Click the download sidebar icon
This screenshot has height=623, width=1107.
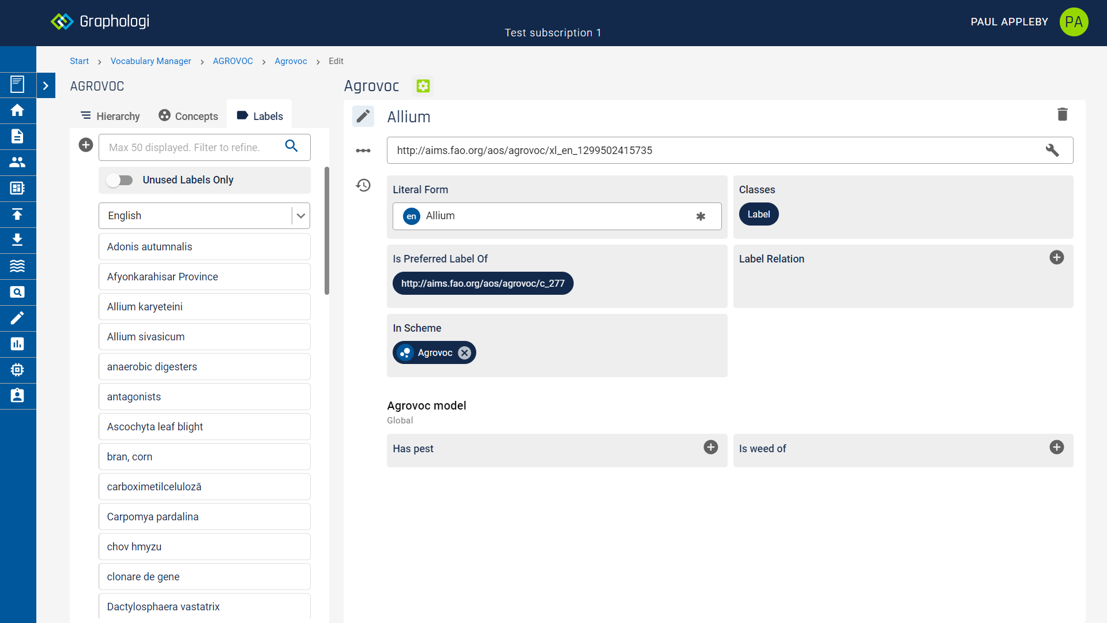tap(17, 240)
